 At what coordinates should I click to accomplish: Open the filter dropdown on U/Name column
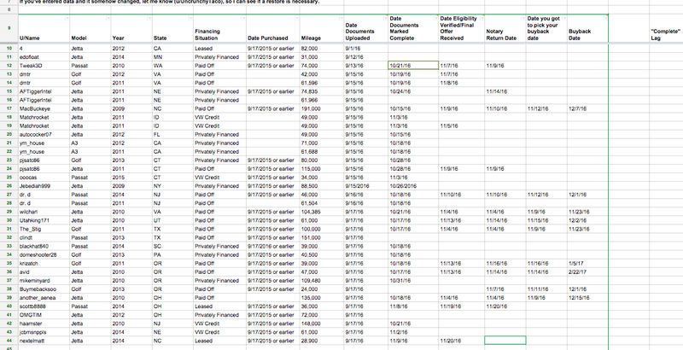point(66,18)
